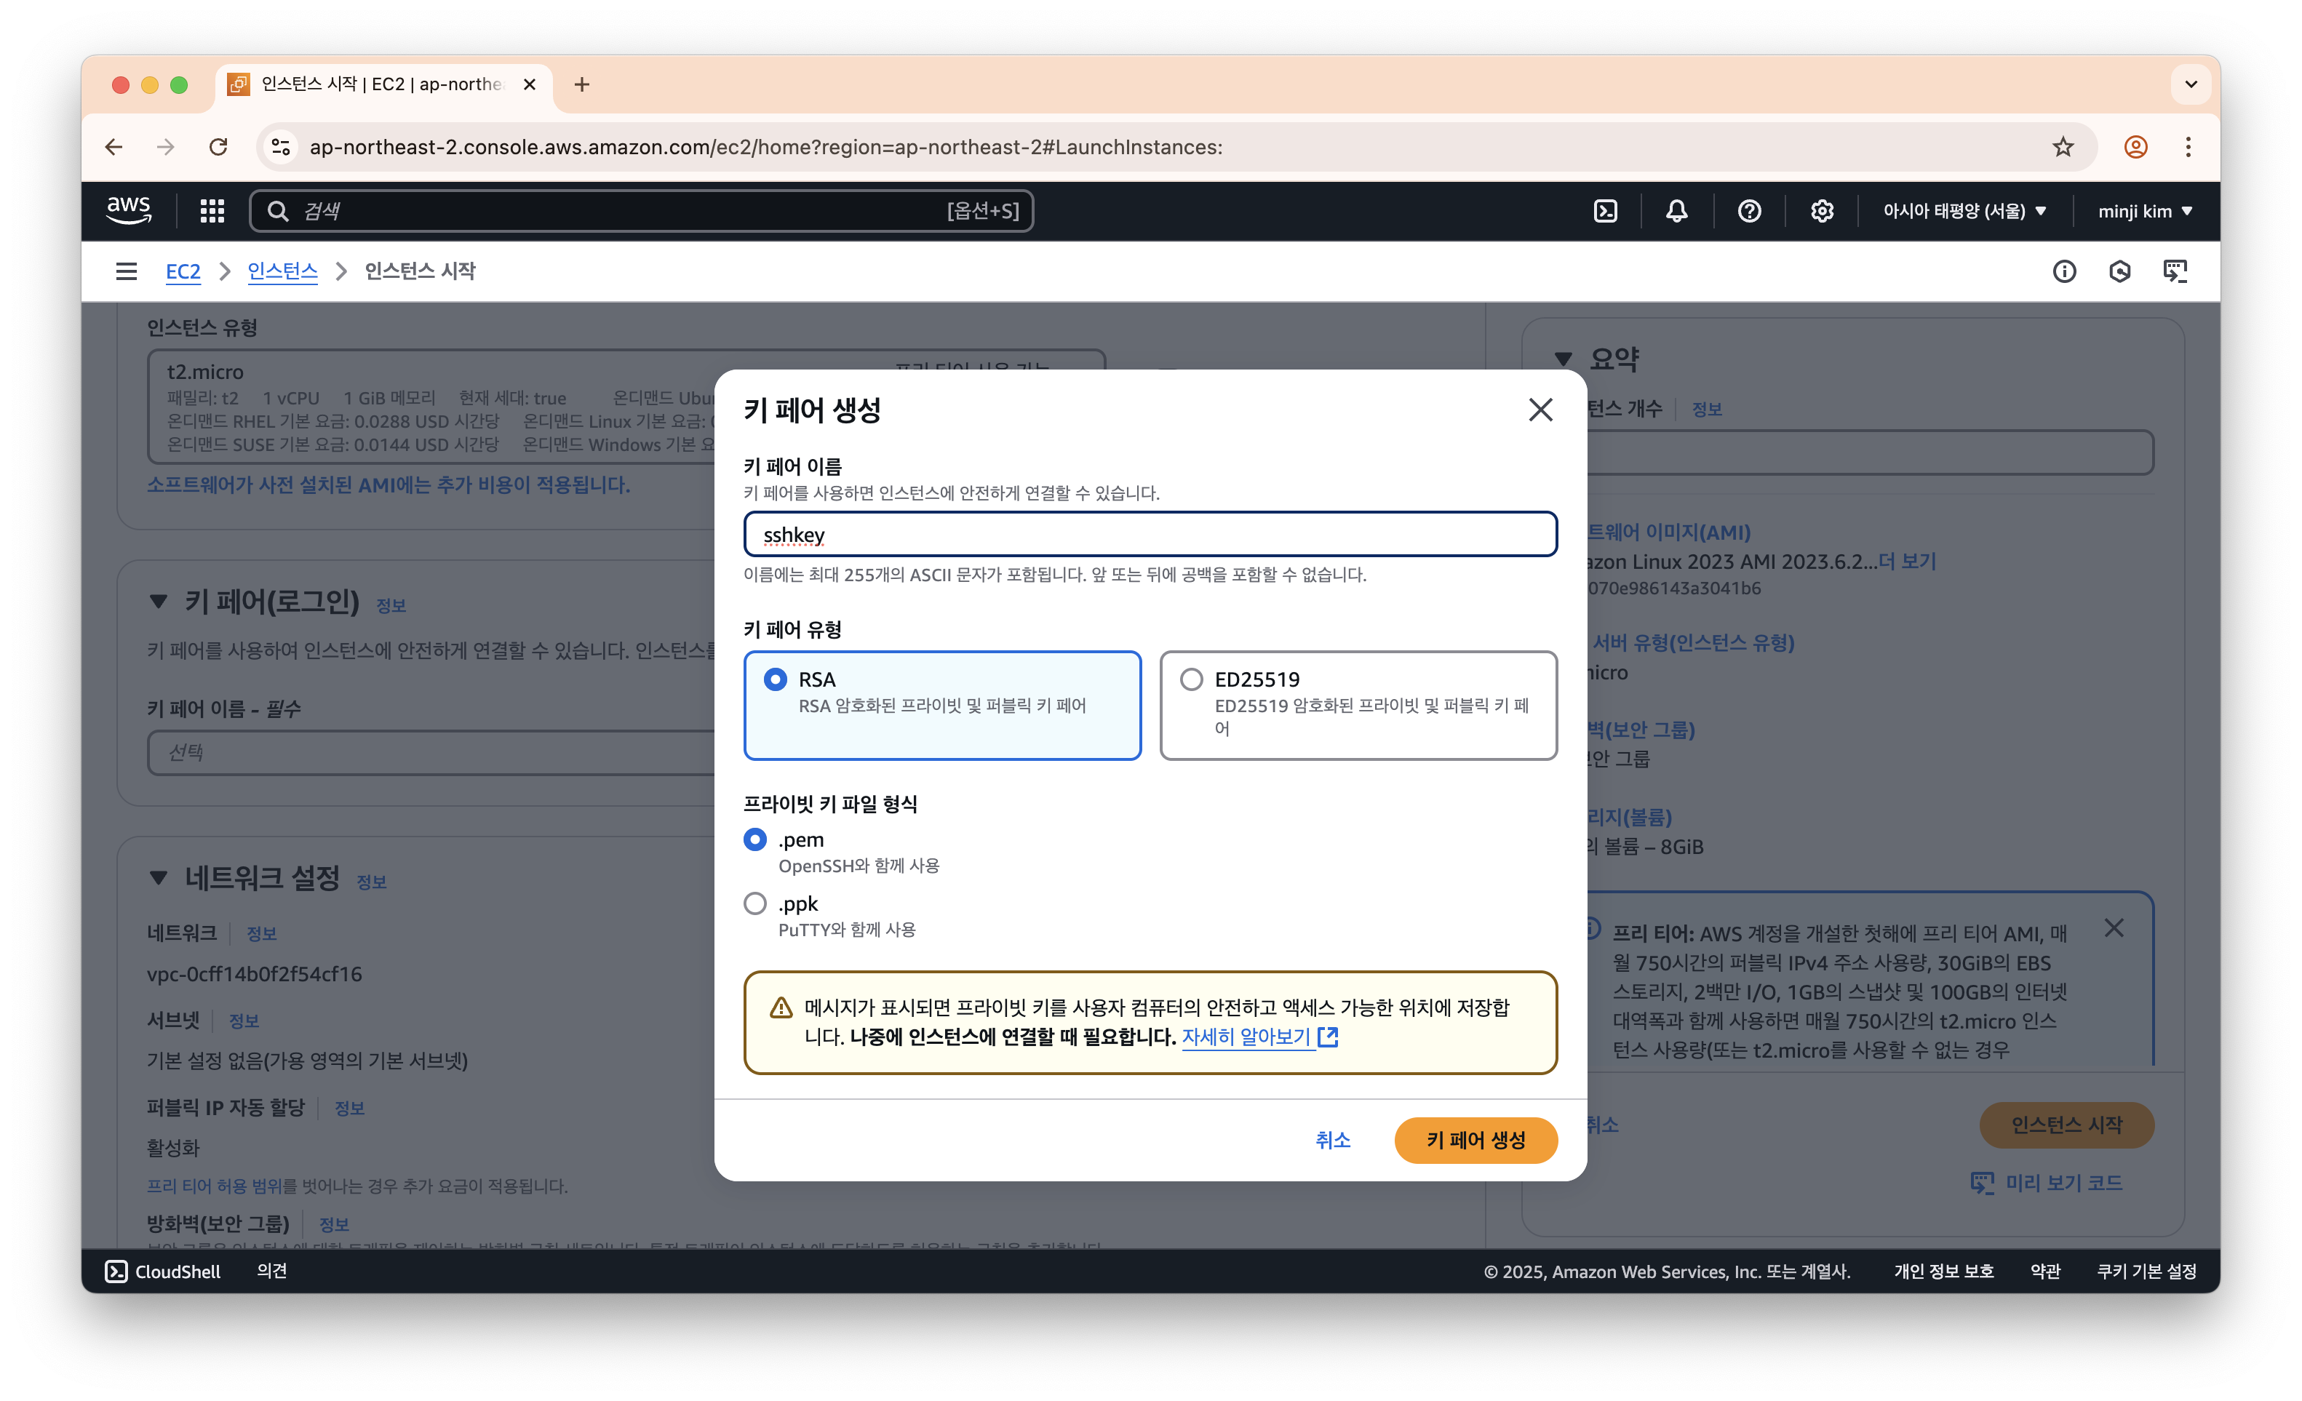
Task: Close the key pair creation dialog
Action: coord(1540,409)
